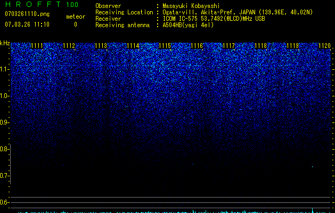
Task: Click the meteor label
Action: click(76, 17)
